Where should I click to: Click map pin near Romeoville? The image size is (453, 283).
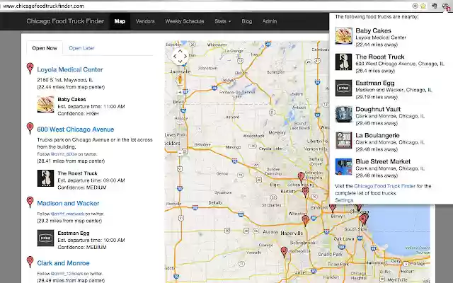(285, 252)
